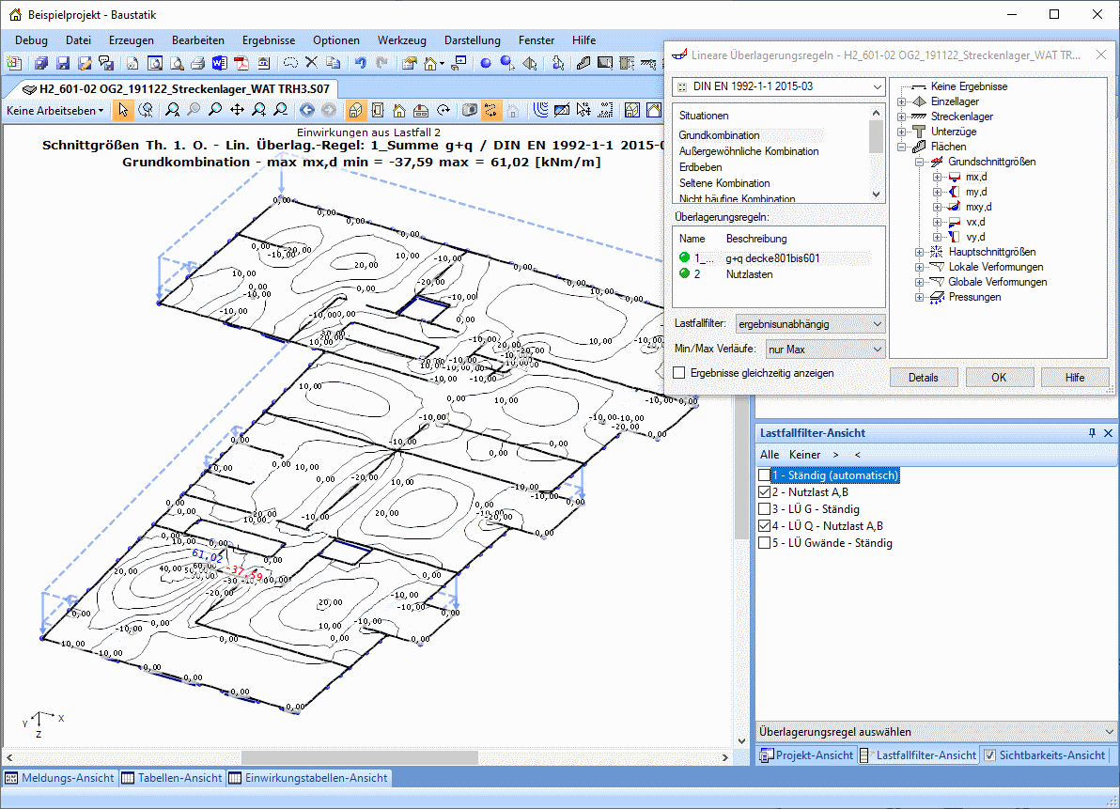The height and width of the screenshot is (809, 1120).
Task: Expand the Streckenlager tree node
Action: (x=901, y=117)
